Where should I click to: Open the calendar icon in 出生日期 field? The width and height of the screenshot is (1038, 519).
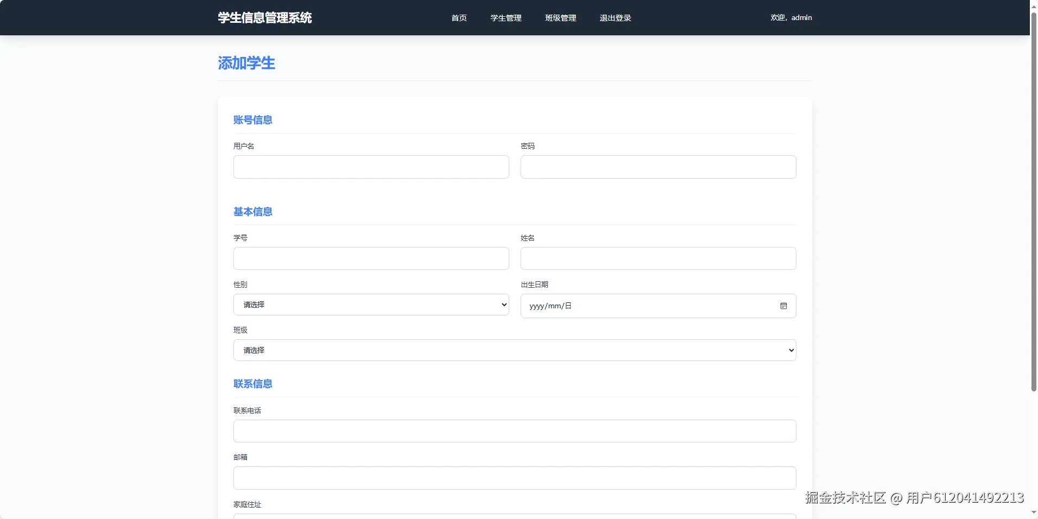pos(783,306)
